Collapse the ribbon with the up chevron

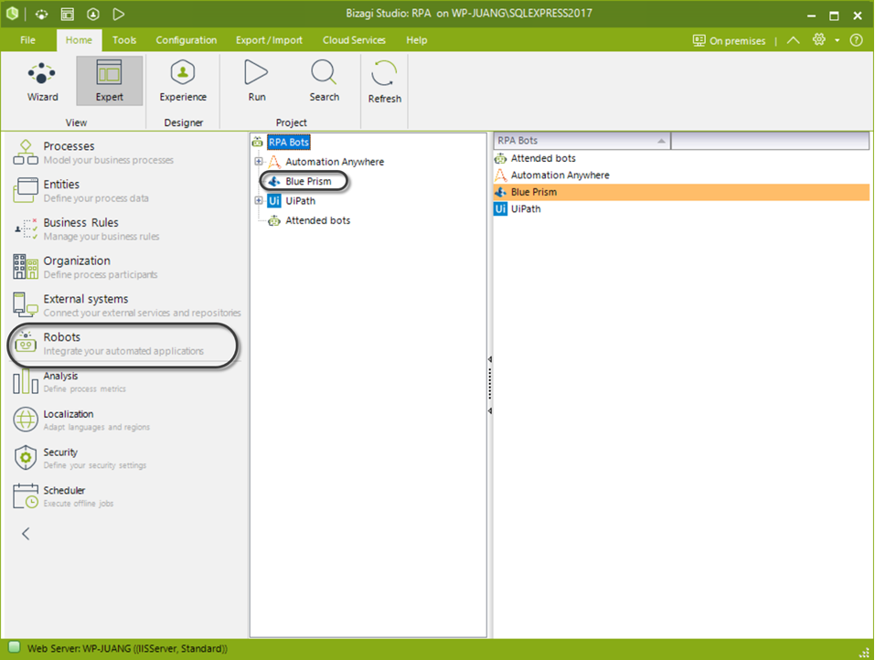pos(793,40)
